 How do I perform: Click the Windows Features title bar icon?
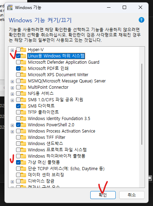coord(10,8)
